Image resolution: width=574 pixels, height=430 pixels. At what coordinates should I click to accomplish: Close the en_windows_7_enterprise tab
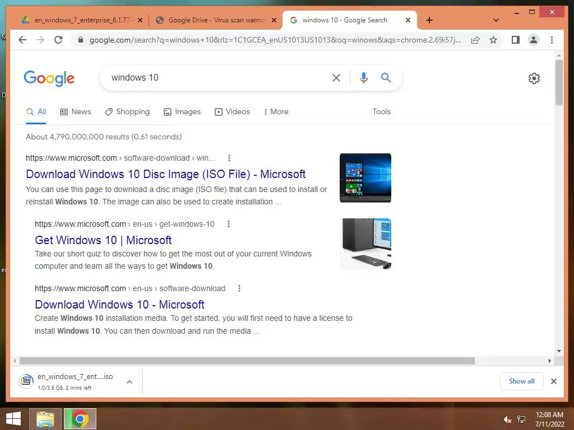[x=140, y=20]
